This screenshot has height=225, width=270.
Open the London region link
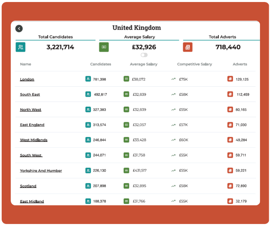tap(27, 79)
